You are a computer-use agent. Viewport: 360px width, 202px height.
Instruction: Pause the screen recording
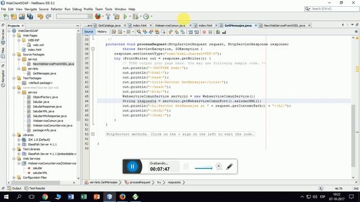(133, 167)
